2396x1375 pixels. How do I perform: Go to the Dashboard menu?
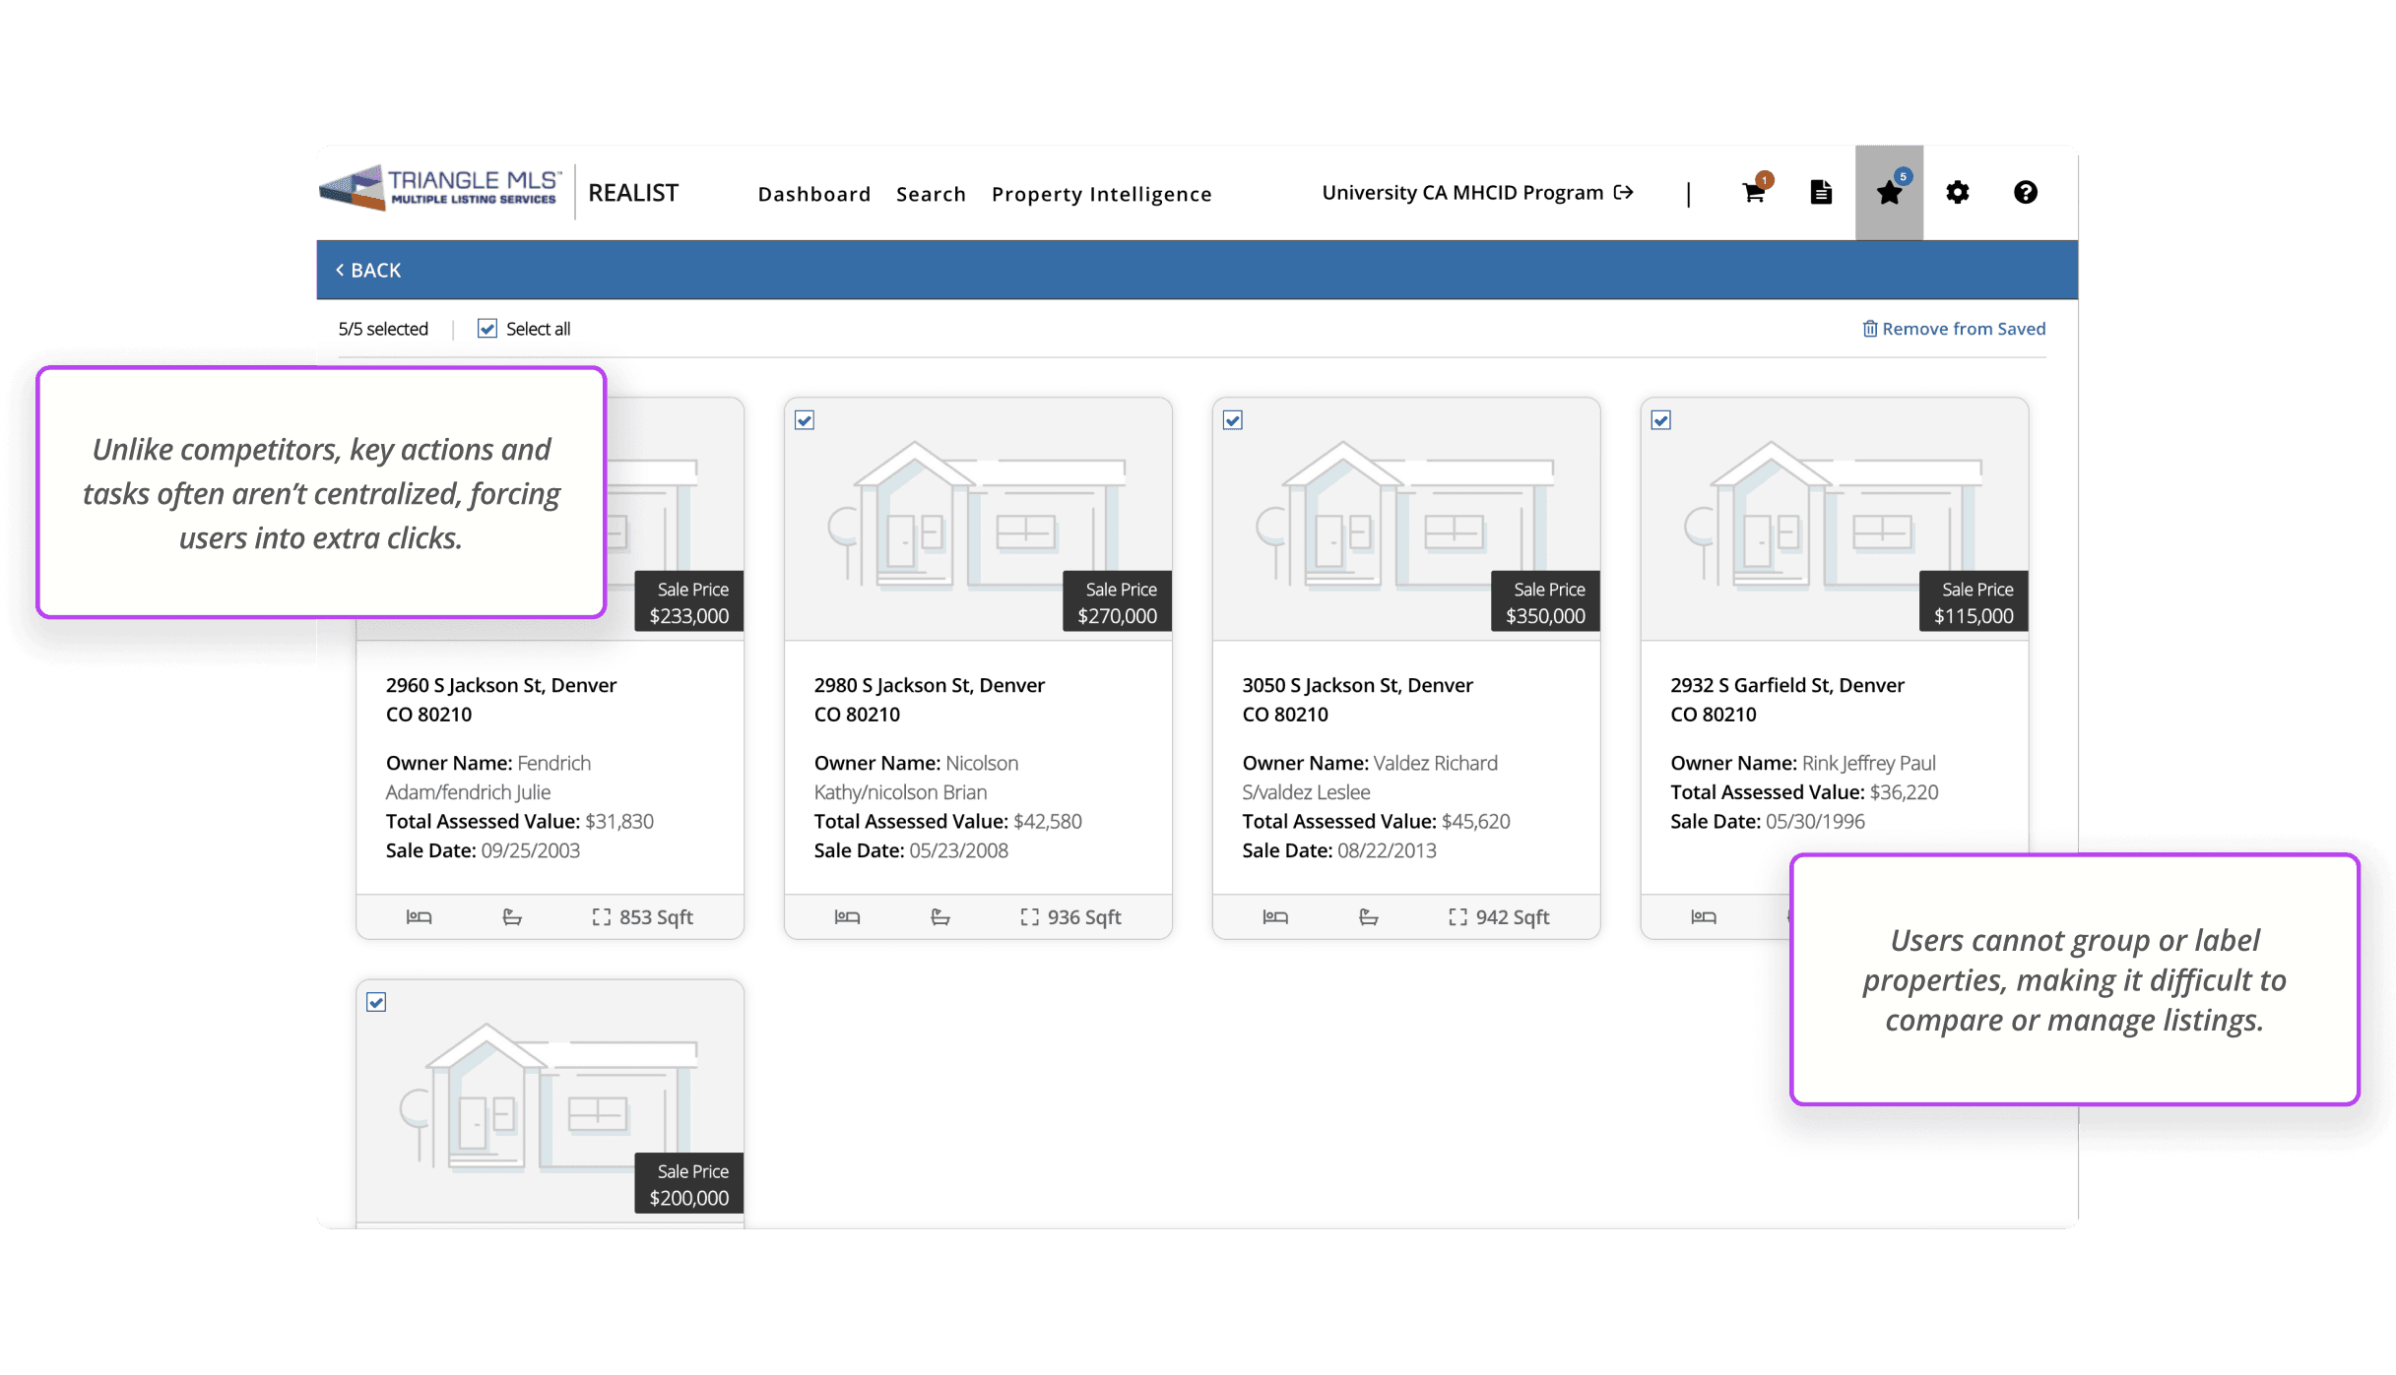point(813,194)
